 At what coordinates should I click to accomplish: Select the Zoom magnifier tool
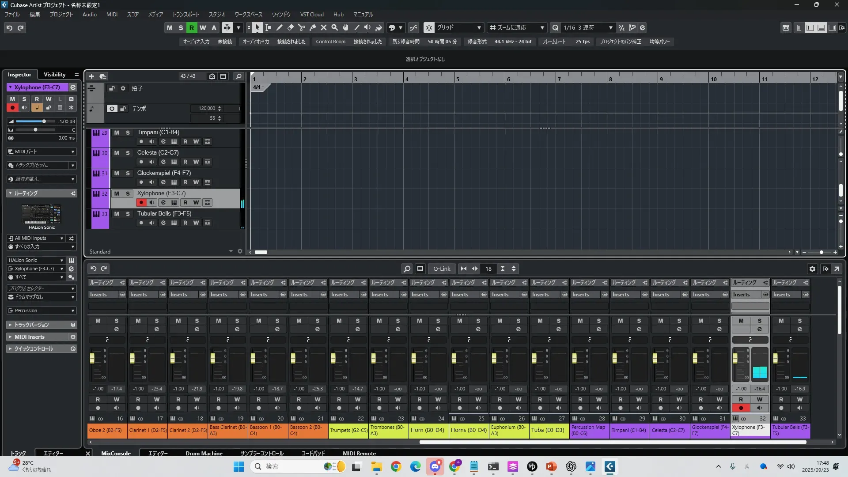[335, 28]
